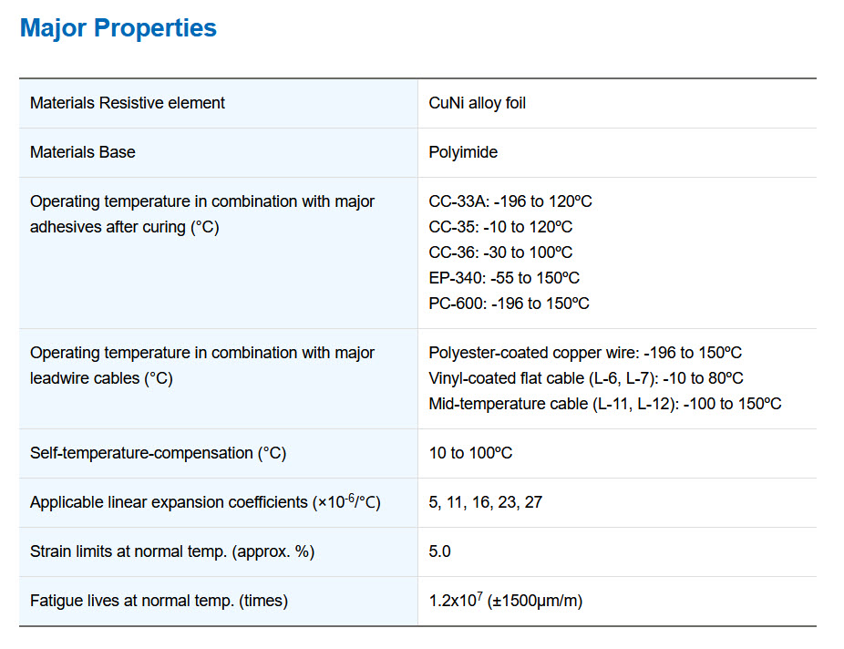This screenshot has width=844, height=649.
Task: Click the CuNi alloy foil value
Action: 477,103
